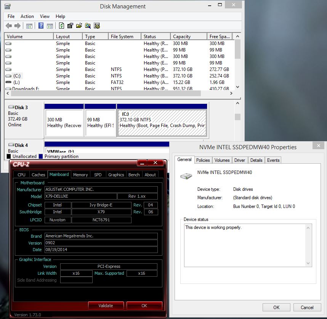Screen dimensions: 327x319
Task: Click the rightmost settings list toolbar icon
Action: point(97,26)
